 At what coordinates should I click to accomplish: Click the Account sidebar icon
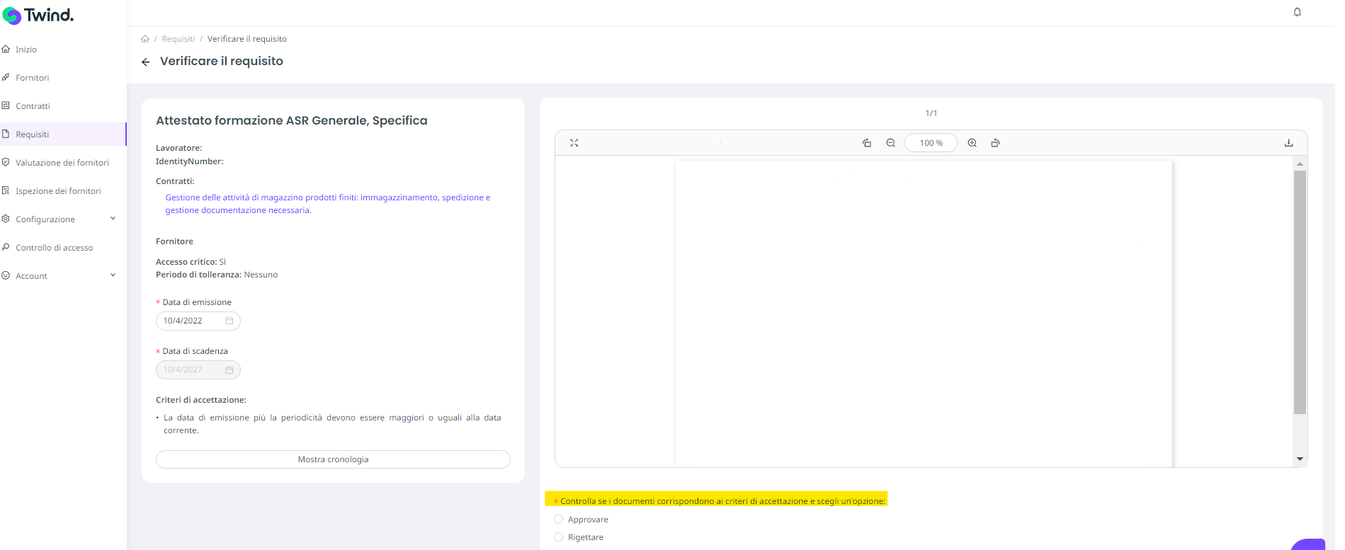(6, 276)
